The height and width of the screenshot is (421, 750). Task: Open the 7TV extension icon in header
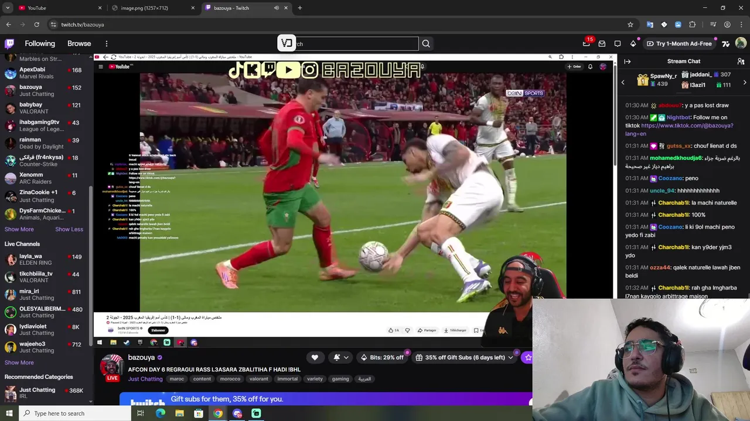[725, 43]
